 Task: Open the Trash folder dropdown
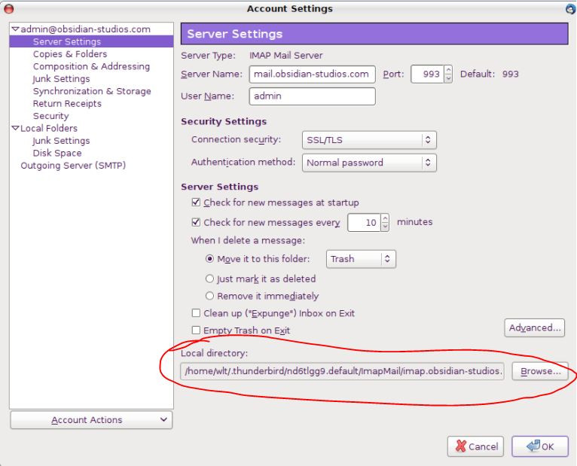361,259
